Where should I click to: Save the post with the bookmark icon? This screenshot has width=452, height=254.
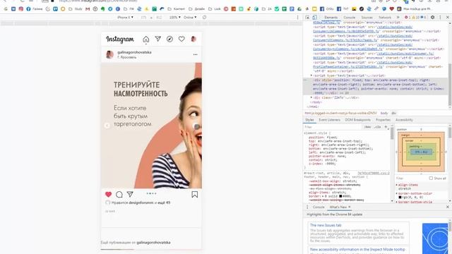click(195, 195)
